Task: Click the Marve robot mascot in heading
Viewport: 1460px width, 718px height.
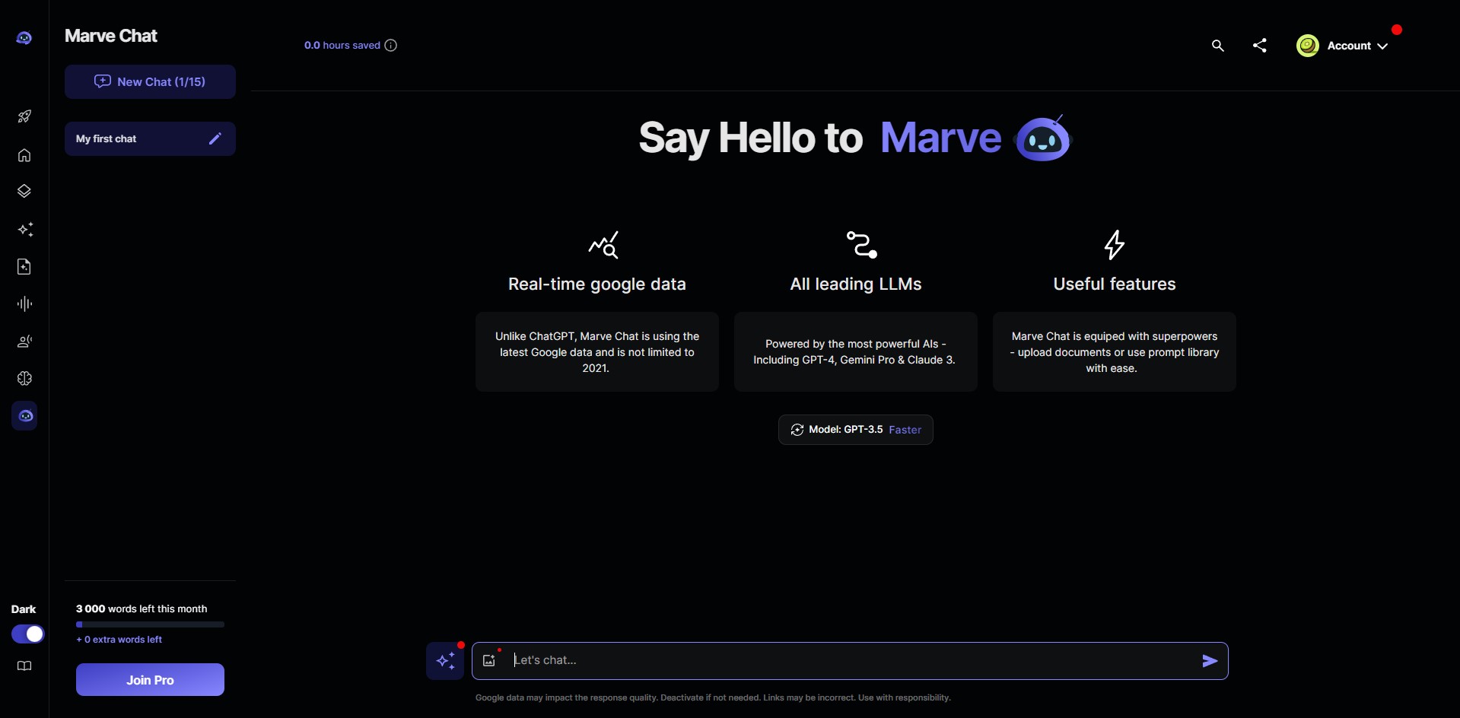Action: (x=1043, y=138)
